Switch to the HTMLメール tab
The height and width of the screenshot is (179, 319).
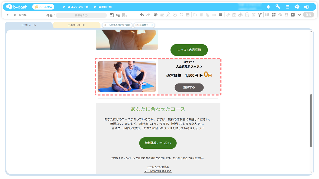29,25
